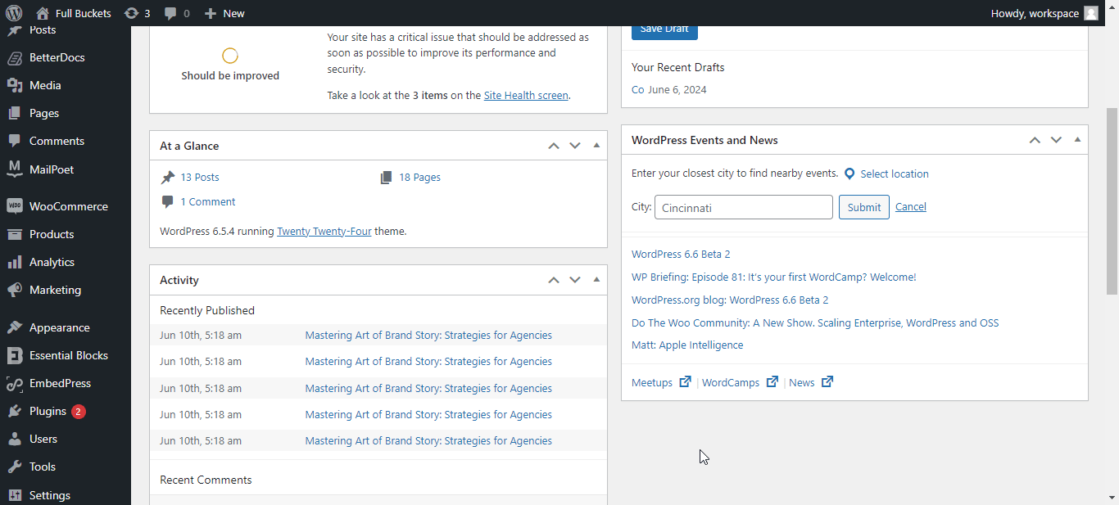Click the page vertical scrollbar
Screen dimensions: 1119x505
coord(1112,201)
